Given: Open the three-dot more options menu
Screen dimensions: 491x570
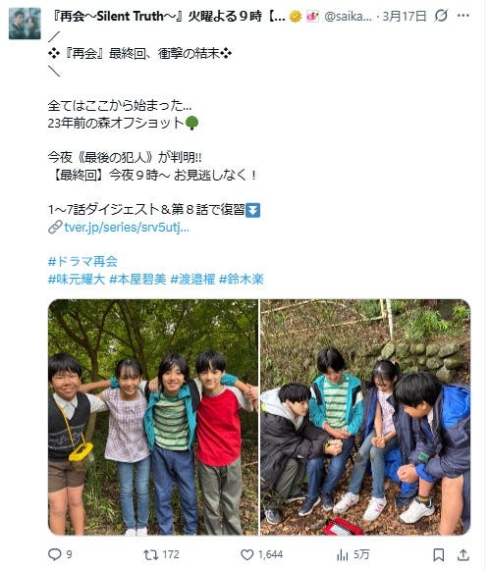Looking at the screenshot, I should tap(463, 16).
